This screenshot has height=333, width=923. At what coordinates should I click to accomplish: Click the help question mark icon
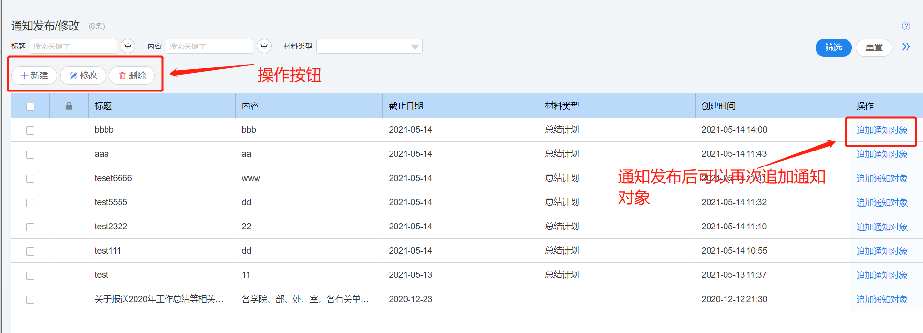tap(906, 26)
